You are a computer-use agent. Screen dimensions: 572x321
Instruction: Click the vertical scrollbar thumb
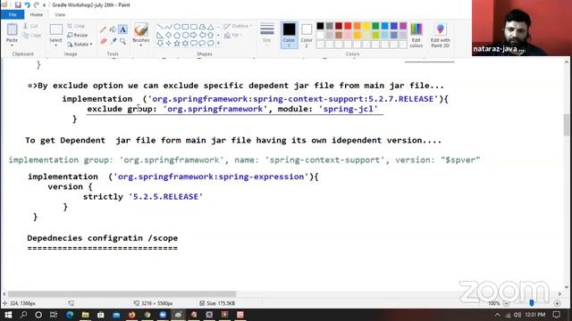(566, 125)
